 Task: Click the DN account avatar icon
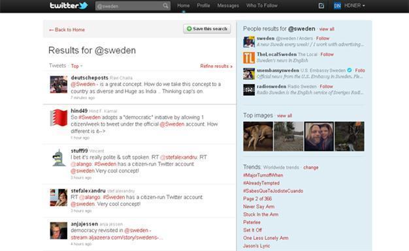(337, 5)
